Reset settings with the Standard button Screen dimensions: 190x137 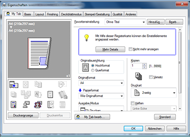coord(165,117)
